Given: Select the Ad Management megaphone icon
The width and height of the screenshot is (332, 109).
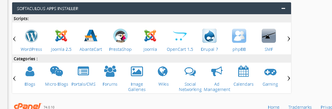Looking at the screenshot, I should tap(217, 71).
